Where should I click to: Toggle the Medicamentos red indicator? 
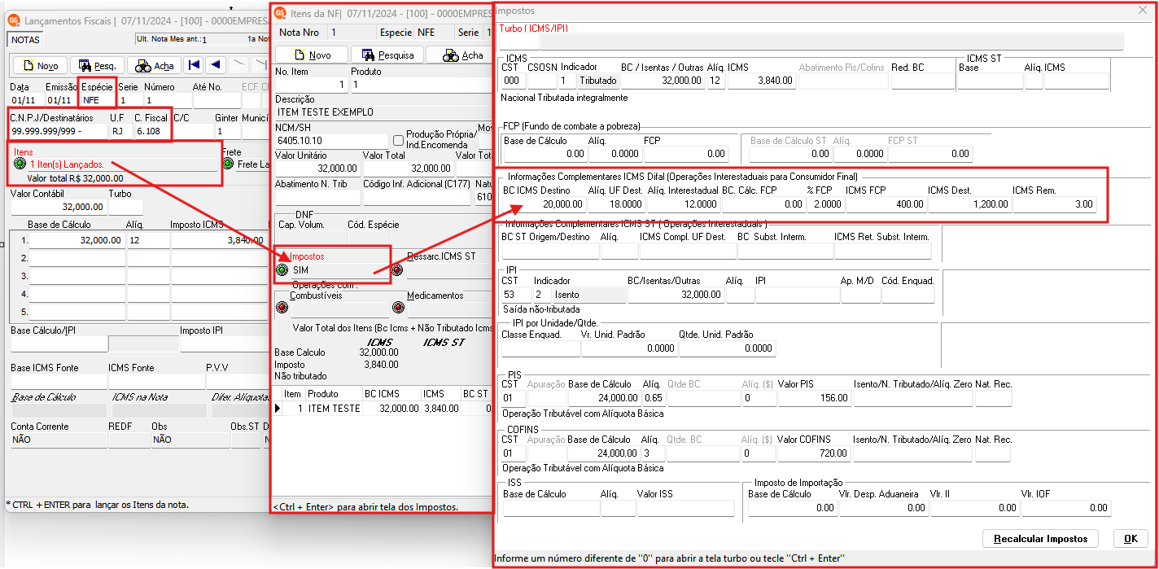point(397,307)
